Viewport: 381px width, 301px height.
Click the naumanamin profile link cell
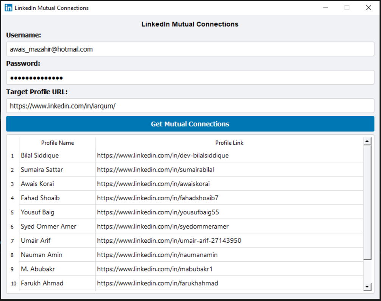(x=229, y=255)
